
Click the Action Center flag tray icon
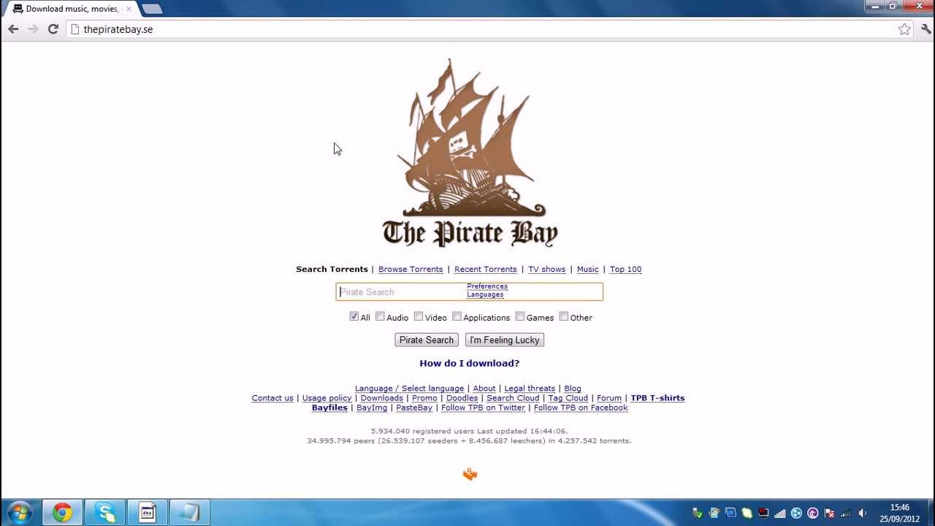tap(829, 513)
